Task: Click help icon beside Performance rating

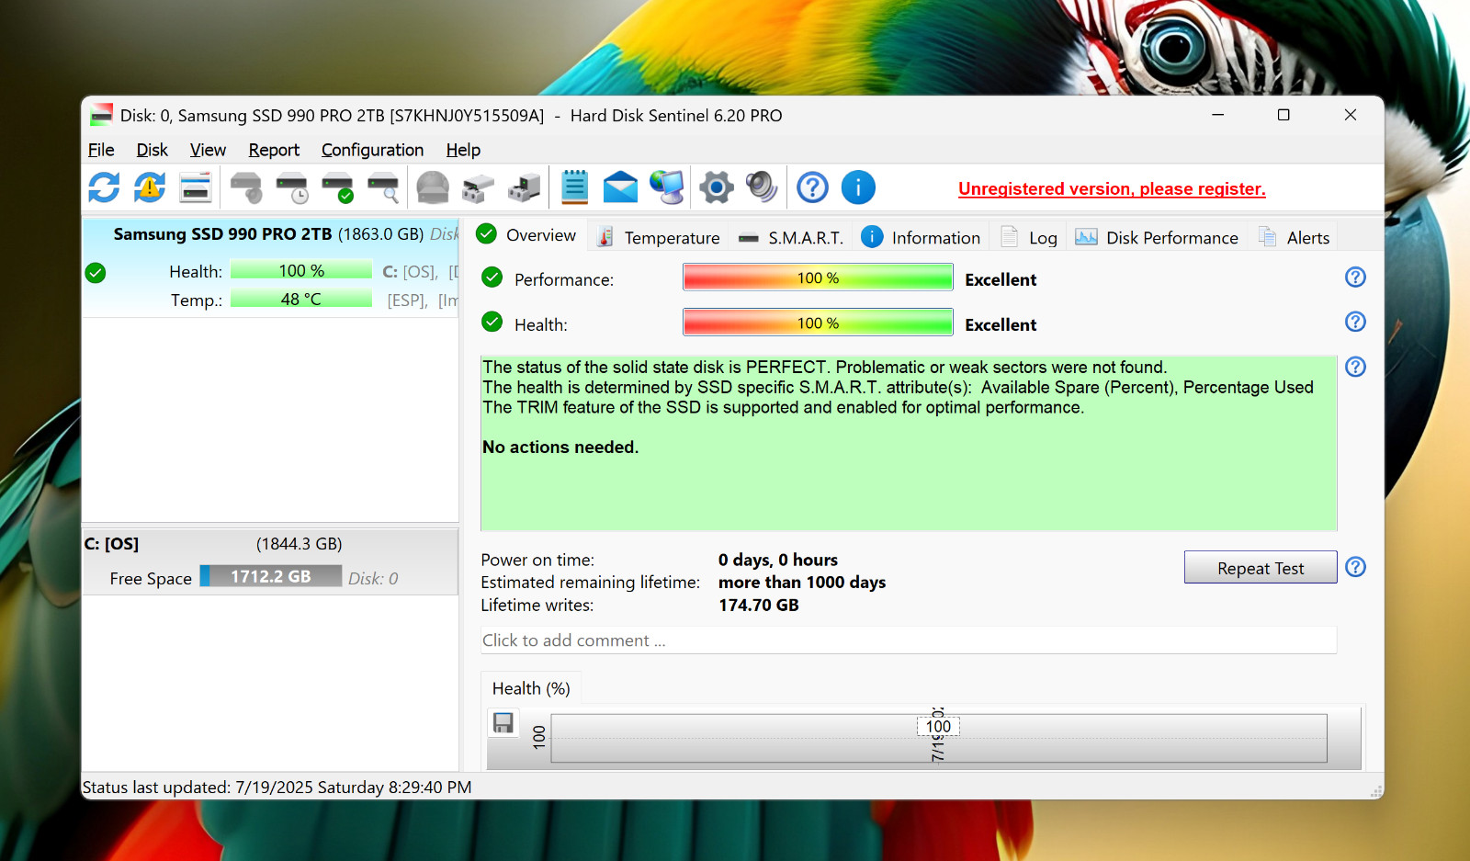Action: click(x=1355, y=278)
